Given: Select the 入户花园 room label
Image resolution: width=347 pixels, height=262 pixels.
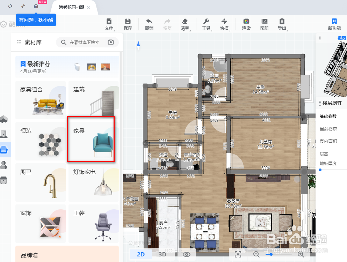Looking at the screenshot, I should coord(131,201).
